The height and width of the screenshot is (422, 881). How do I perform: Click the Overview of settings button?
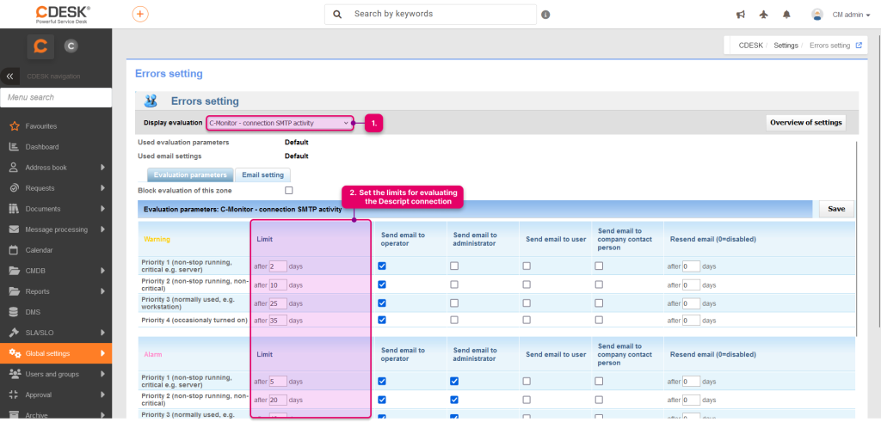(x=805, y=123)
